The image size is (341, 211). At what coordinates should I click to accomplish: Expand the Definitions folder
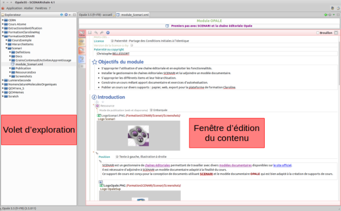click(10, 52)
